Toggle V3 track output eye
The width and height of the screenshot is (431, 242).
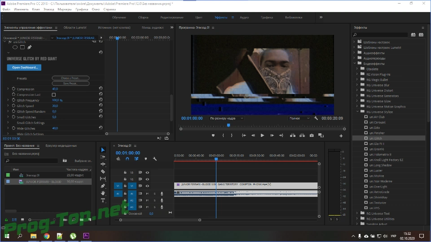[x=147, y=173]
